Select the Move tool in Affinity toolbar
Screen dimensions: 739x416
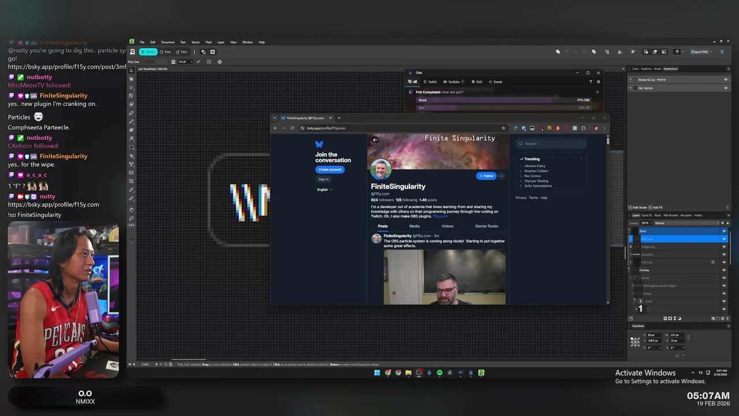point(131,70)
